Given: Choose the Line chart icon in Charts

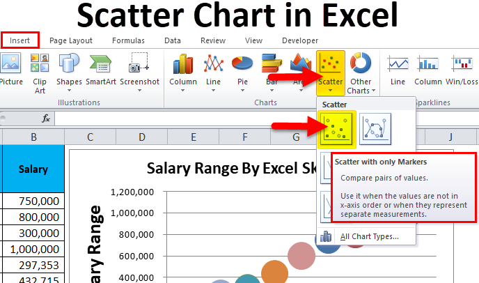Looking at the screenshot, I should pyautogui.click(x=213, y=63).
